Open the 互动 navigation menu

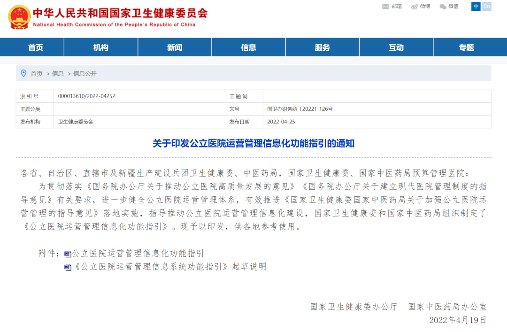[396, 47]
